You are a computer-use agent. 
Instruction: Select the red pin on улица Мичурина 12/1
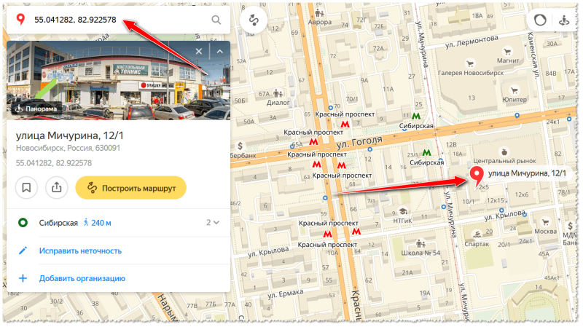tap(477, 175)
